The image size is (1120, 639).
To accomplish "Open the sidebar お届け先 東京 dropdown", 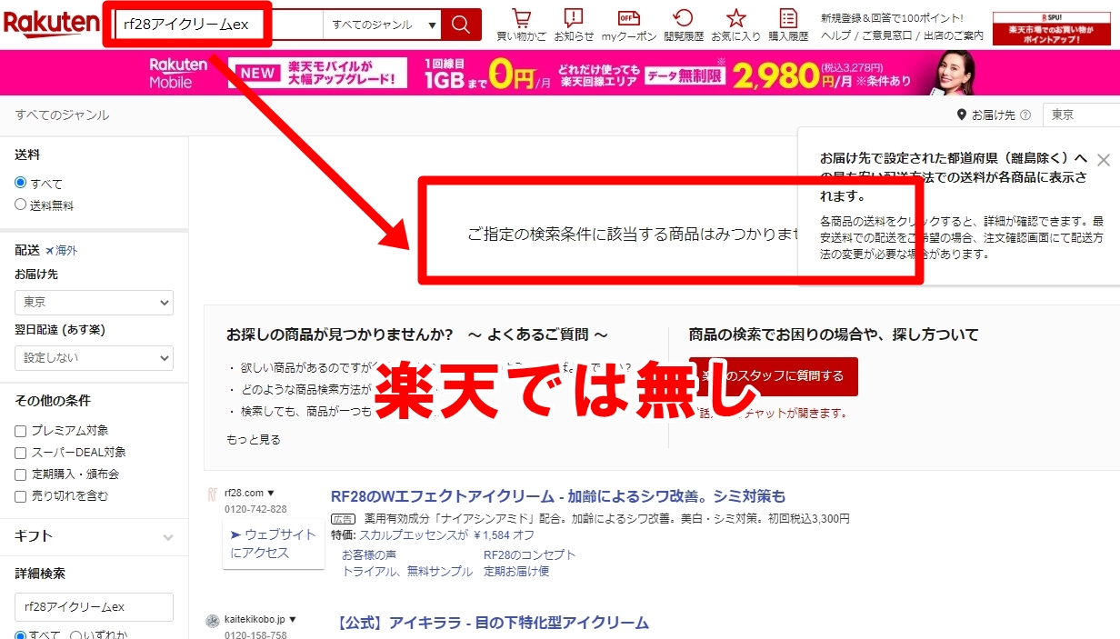I will pyautogui.click(x=94, y=302).
